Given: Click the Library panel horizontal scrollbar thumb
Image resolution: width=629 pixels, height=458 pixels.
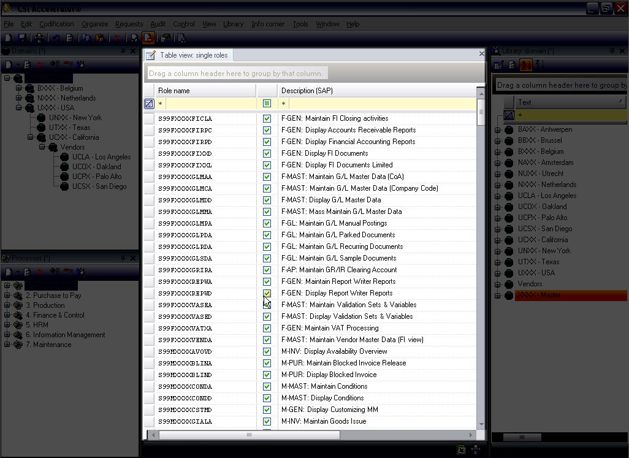Looking at the screenshot, I should coord(522,437).
